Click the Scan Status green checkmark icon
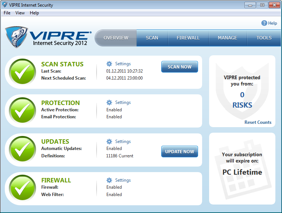 click(x=23, y=72)
